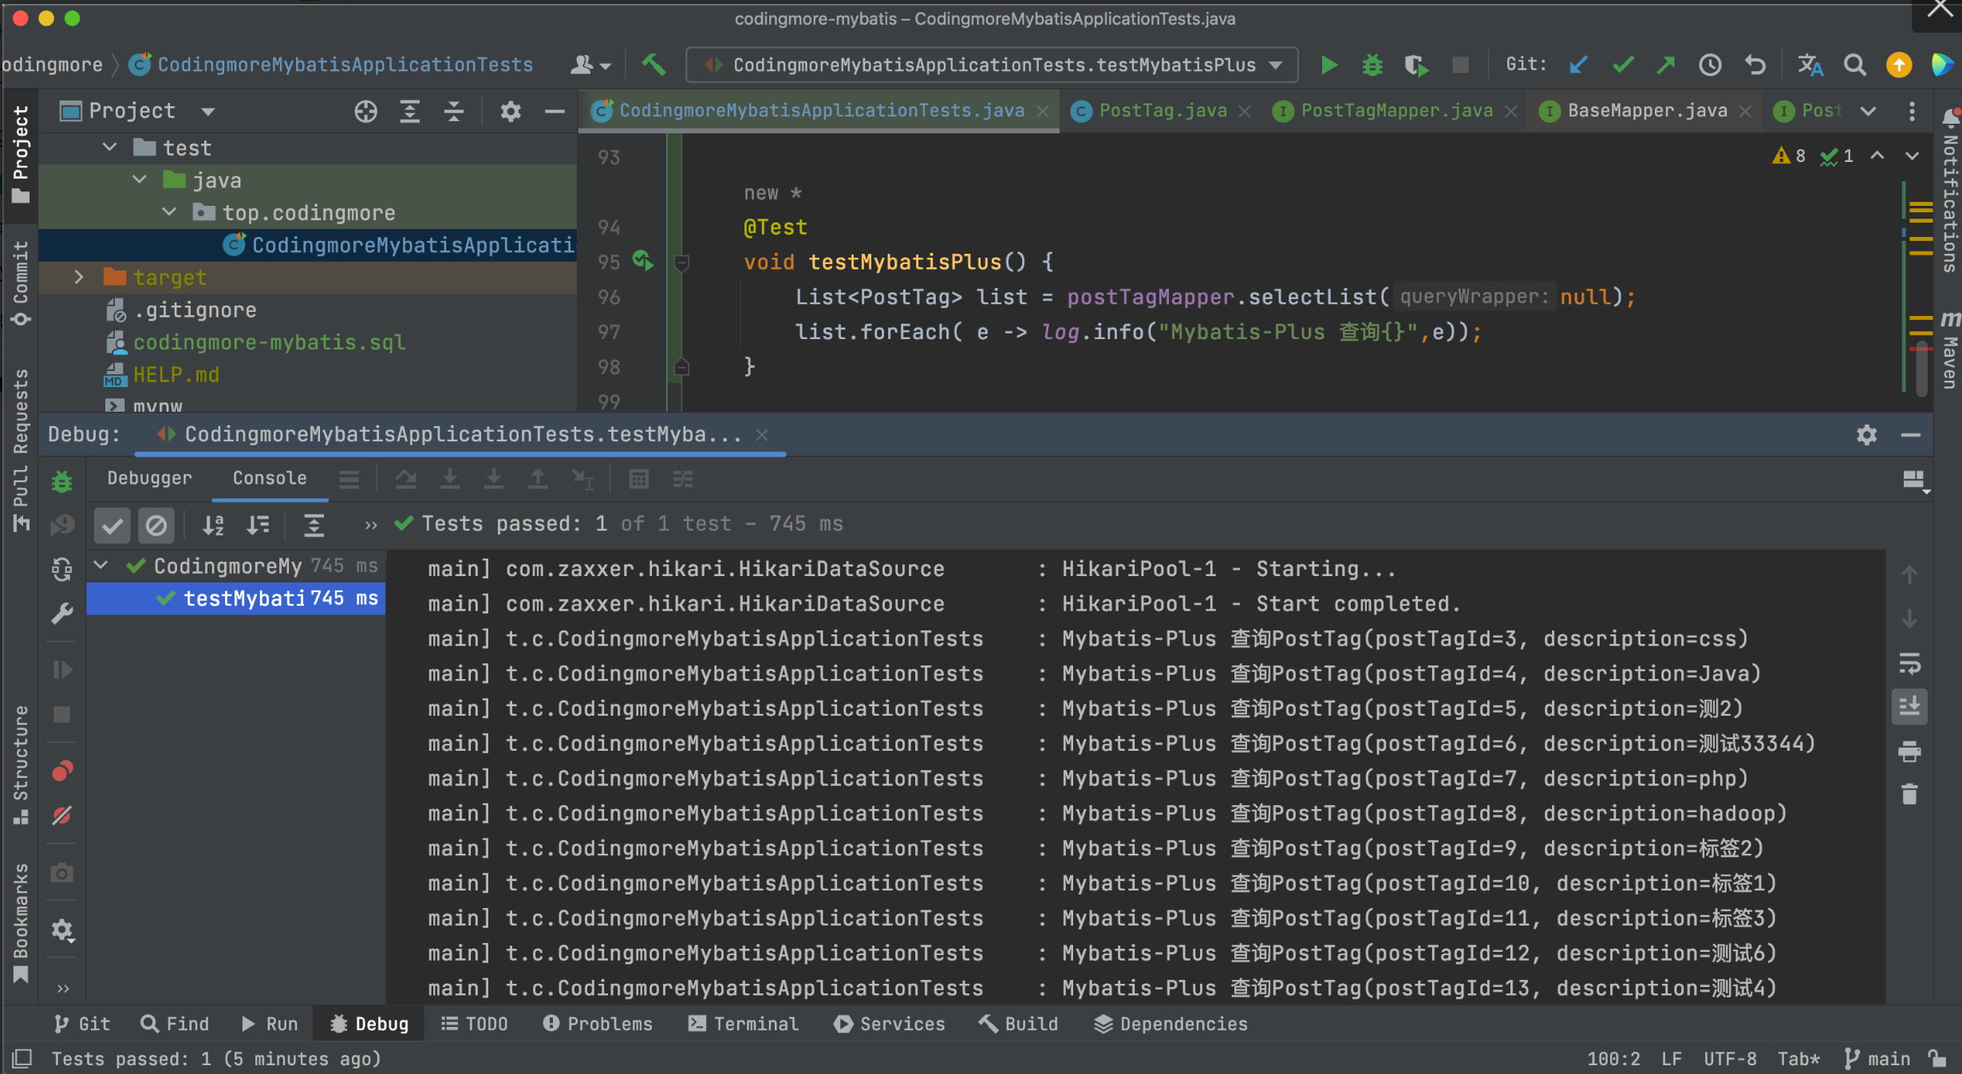Click the Git update project arrow
The height and width of the screenshot is (1074, 1962).
point(1577,65)
